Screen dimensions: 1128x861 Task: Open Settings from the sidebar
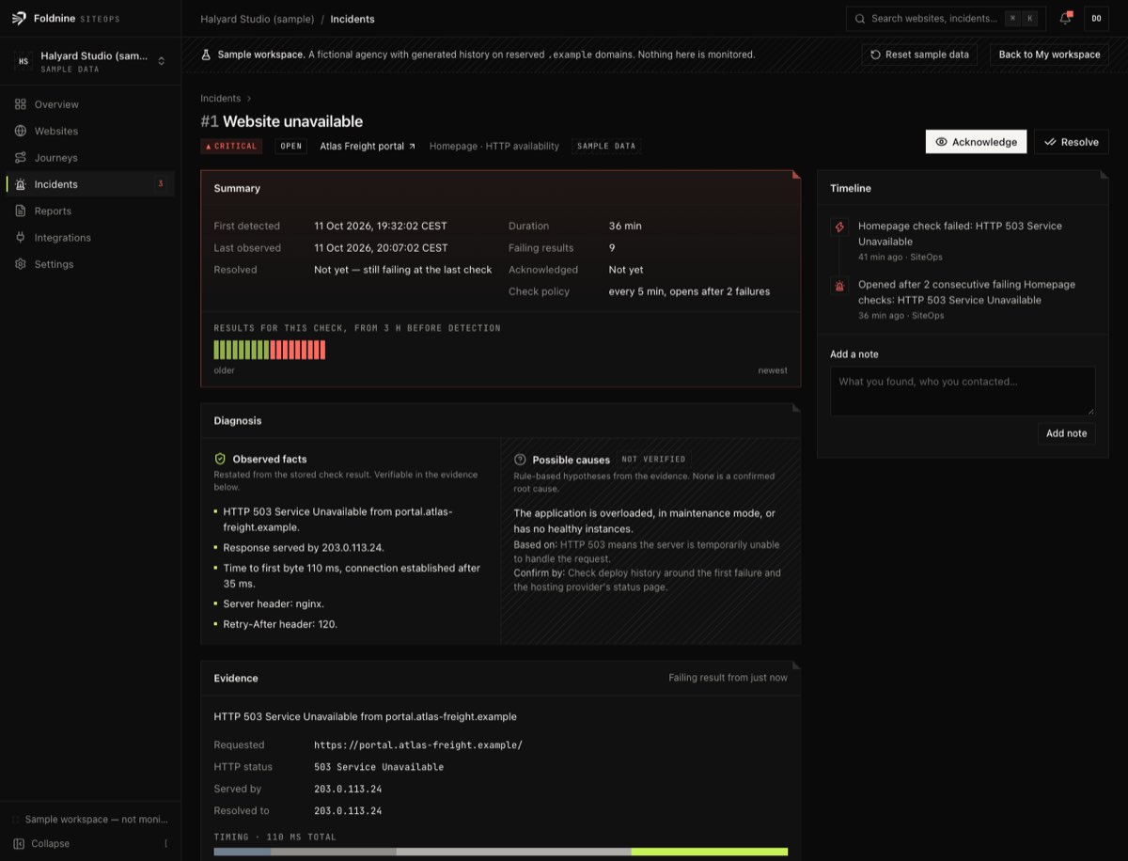tap(90, 264)
